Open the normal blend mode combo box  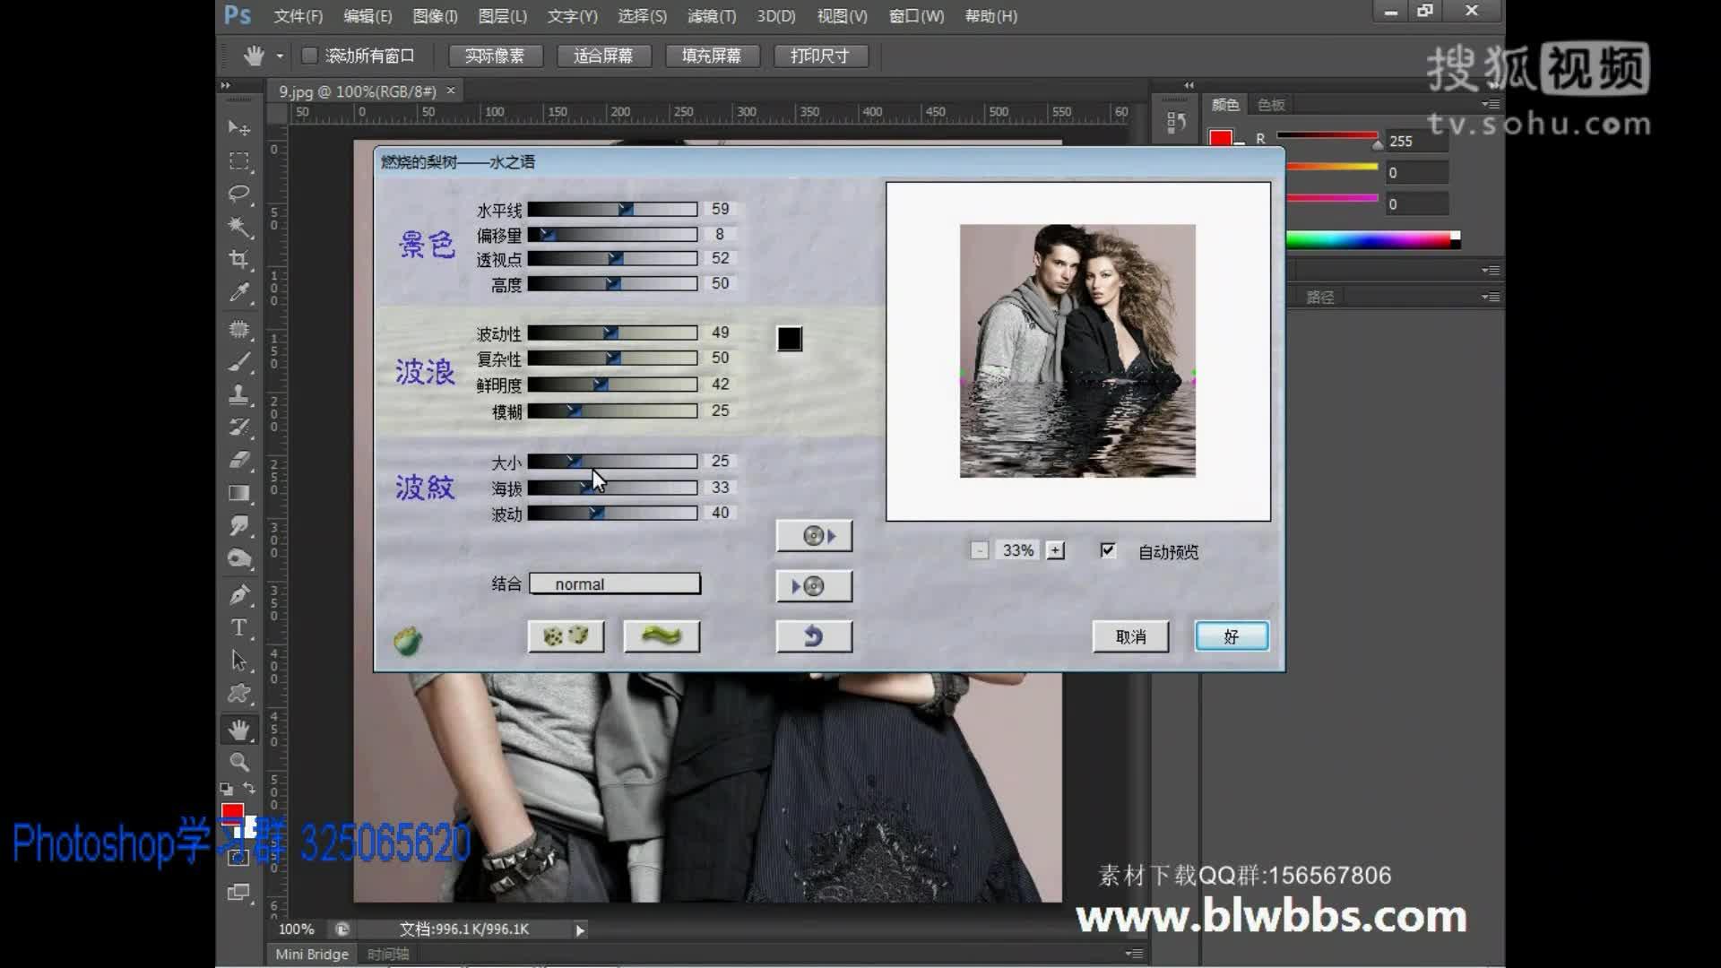click(x=615, y=584)
